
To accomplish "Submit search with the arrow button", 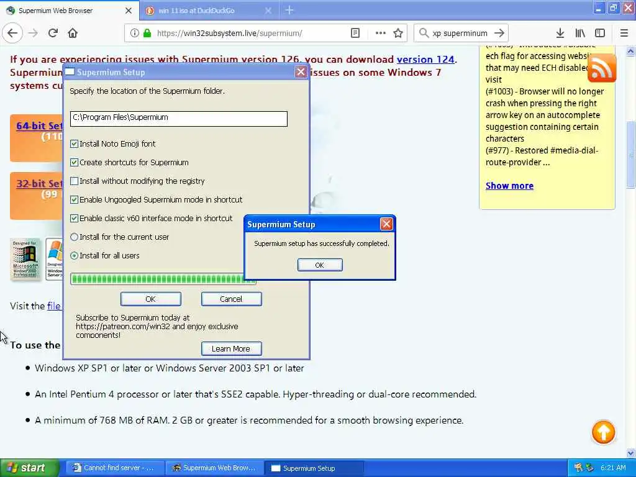I will 499,33.
